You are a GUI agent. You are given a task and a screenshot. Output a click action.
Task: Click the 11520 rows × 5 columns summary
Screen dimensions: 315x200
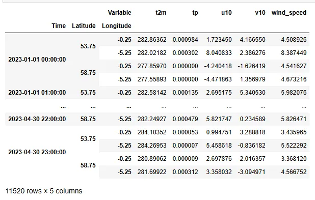44,191
